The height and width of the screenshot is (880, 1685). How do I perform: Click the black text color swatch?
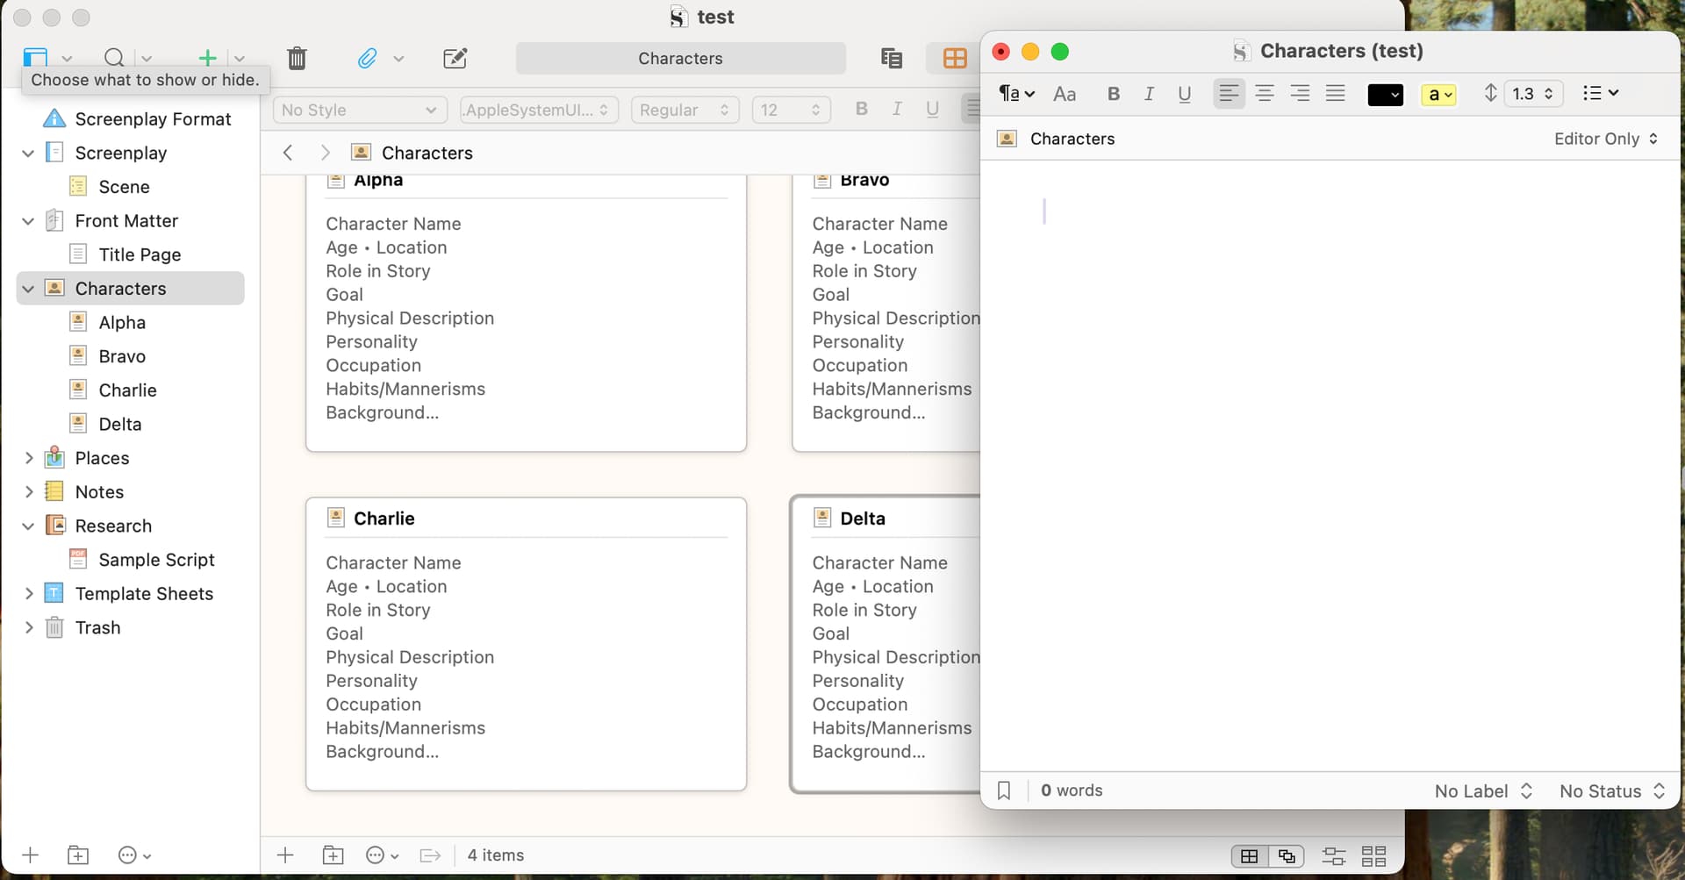point(1385,94)
